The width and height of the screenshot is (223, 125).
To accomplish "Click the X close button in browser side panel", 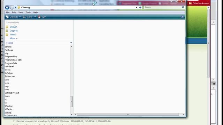I will point(214,84).
